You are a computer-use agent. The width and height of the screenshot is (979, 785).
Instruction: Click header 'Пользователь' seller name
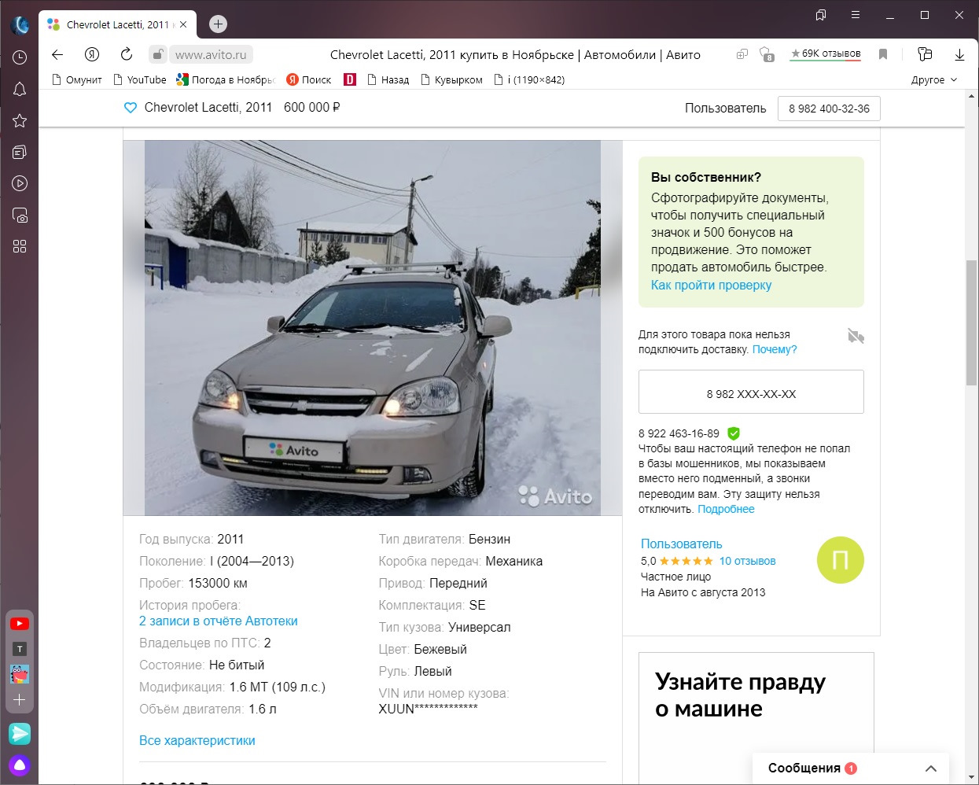[725, 109]
